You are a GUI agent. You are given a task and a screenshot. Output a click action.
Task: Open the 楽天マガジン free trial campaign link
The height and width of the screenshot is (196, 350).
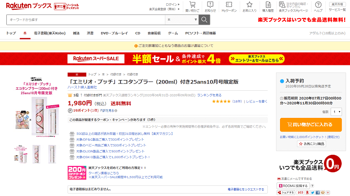click(x=125, y=134)
